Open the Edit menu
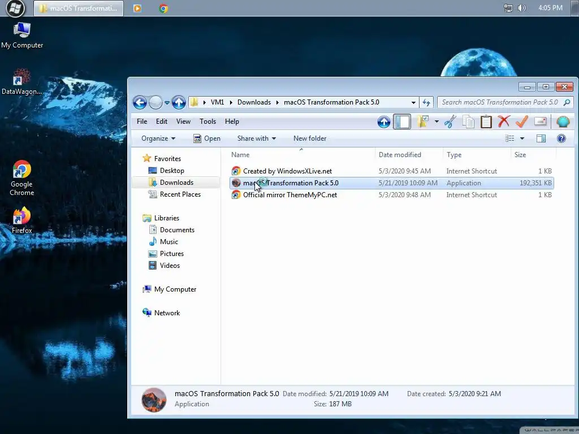This screenshot has height=434, width=579. coord(162,121)
